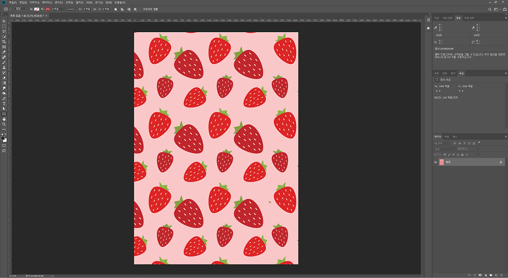Select the Move tool
This screenshot has height=278, width=508.
[4, 21]
